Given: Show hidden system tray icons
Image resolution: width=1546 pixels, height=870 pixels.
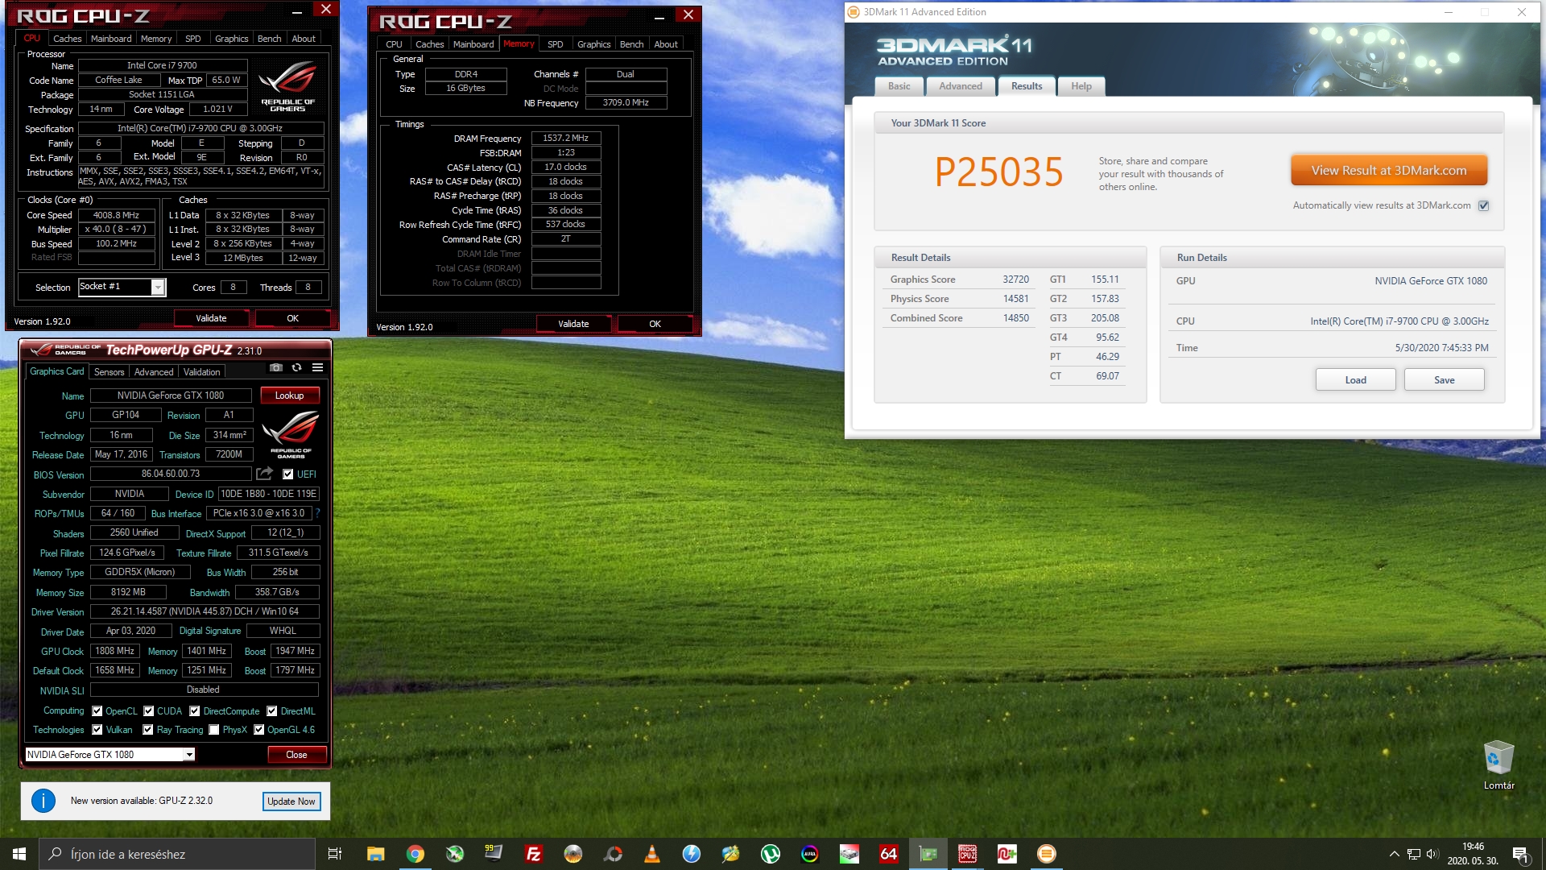Looking at the screenshot, I should tap(1395, 854).
